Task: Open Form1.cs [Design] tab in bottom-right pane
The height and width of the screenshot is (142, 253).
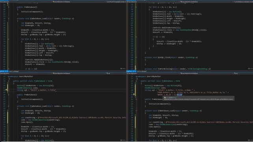Action: coord(141,71)
